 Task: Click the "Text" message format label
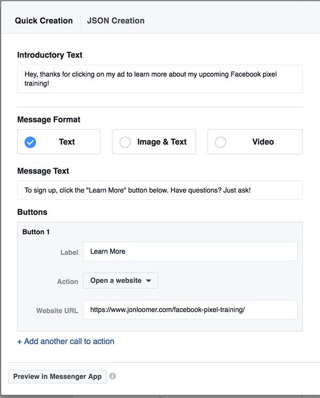[67, 142]
